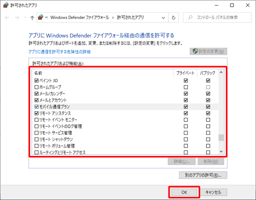Check リモート サービス管理 app checkbox

36,133
